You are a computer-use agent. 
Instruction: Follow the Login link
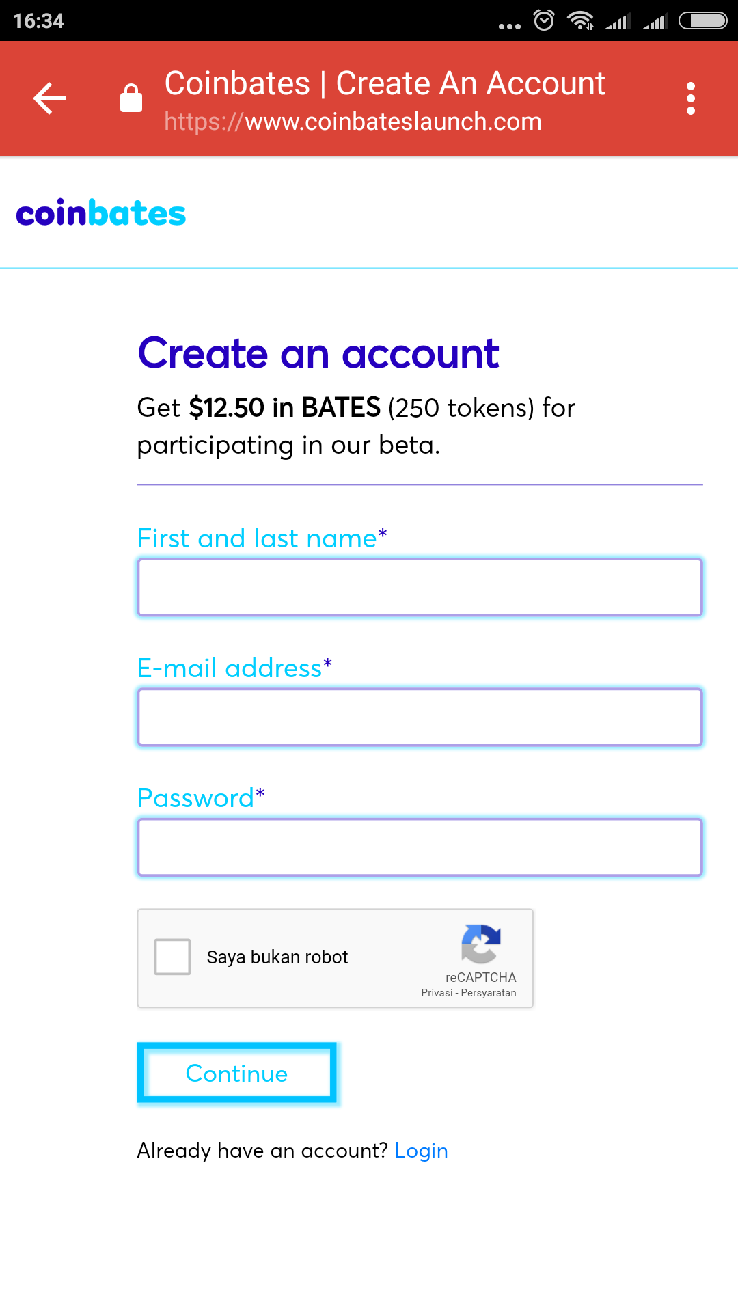[421, 1151]
